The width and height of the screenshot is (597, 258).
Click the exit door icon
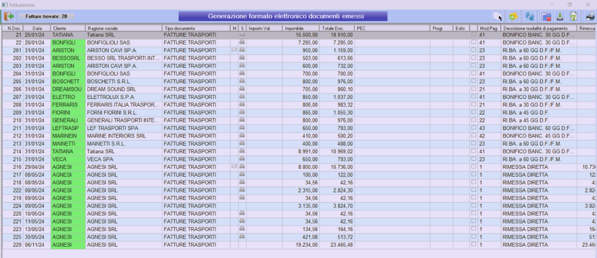[9, 16]
